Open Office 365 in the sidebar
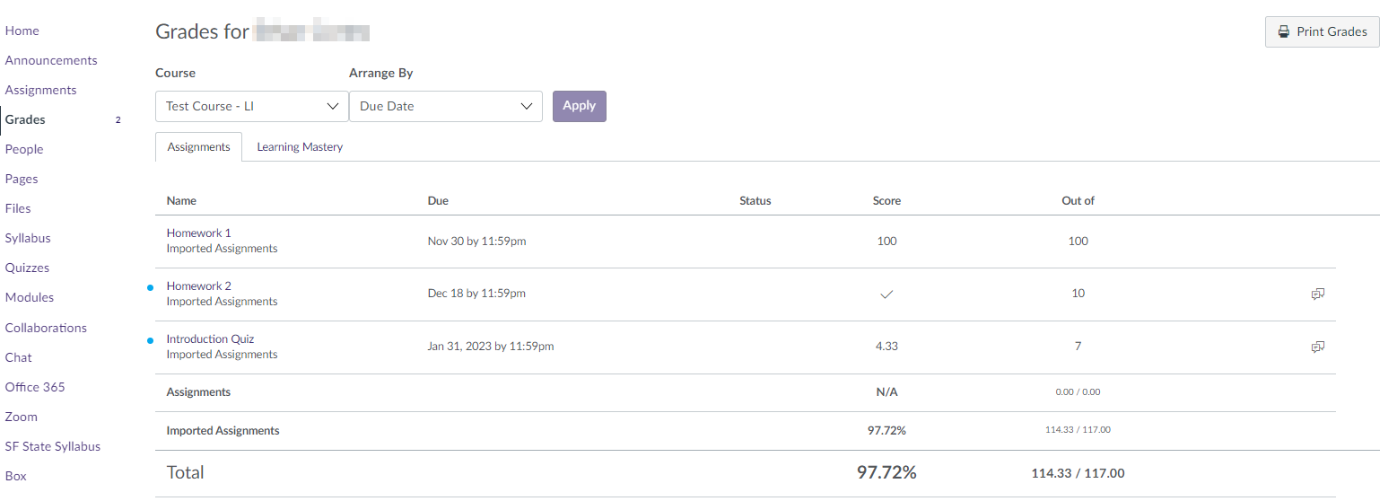Screen dimensions: 1397x501 pos(35,387)
